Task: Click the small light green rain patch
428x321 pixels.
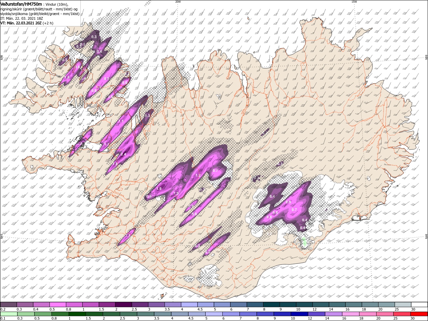Action: (x=304, y=242)
